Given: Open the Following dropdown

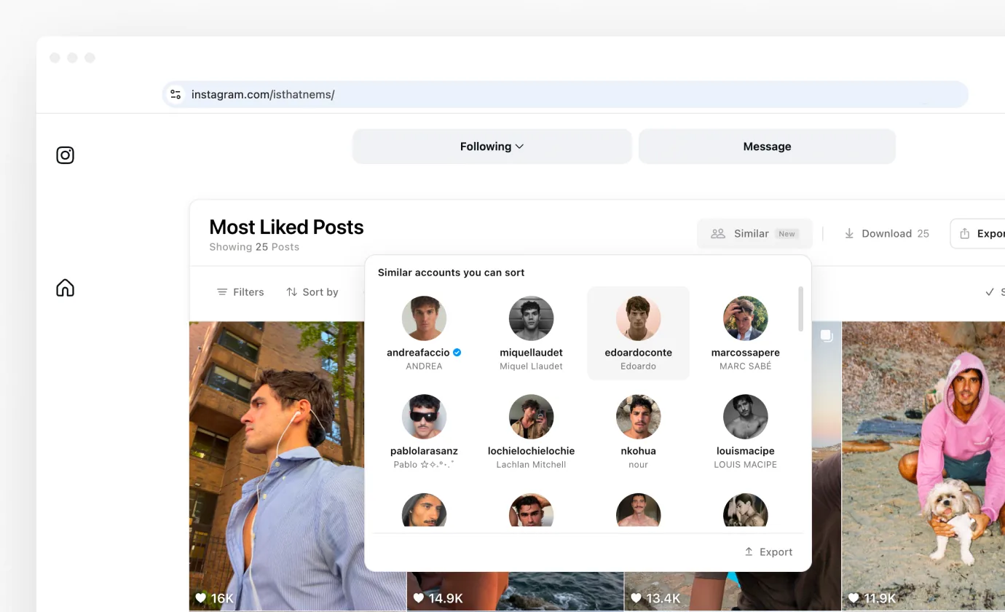Looking at the screenshot, I should (492, 146).
